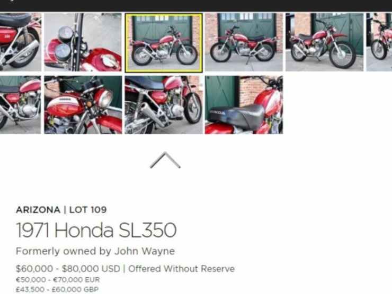Open the front three-quarter motorcycle thumbnail
The width and height of the screenshot is (392, 294).
(325, 42)
